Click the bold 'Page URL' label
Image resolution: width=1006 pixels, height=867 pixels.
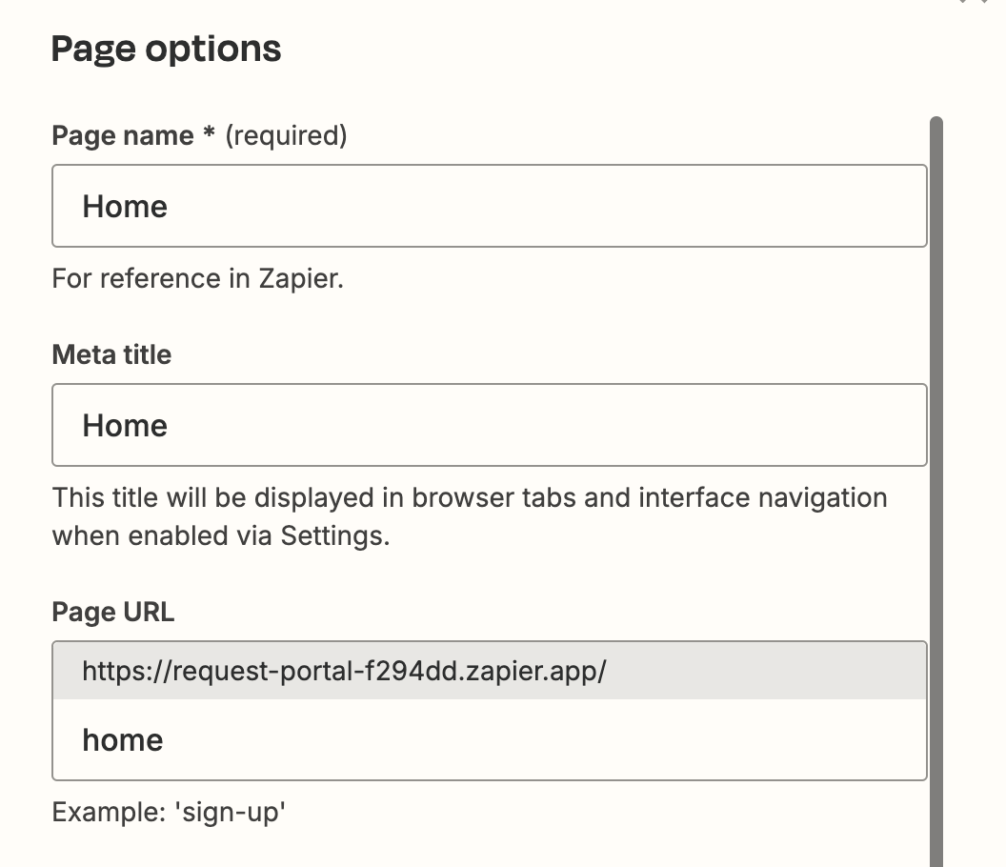[112, 613]
